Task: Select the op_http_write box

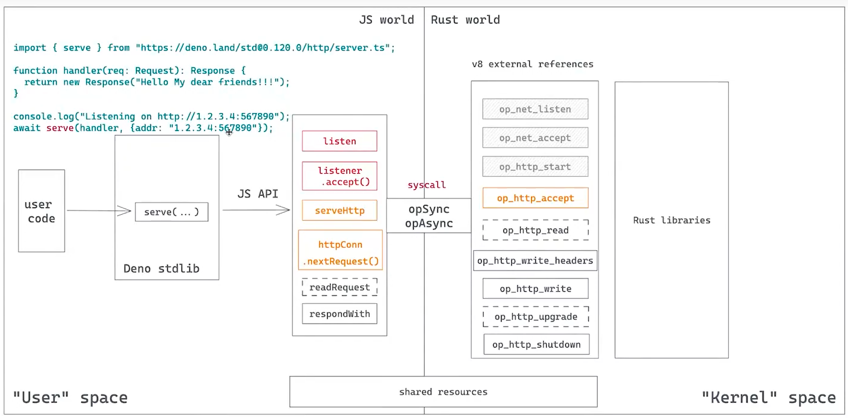Action: coord(535,289)
